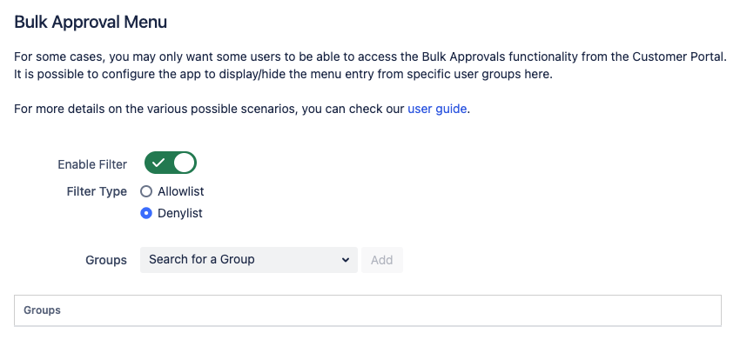Select the Allowlist radio button

(x=146, y=191)
